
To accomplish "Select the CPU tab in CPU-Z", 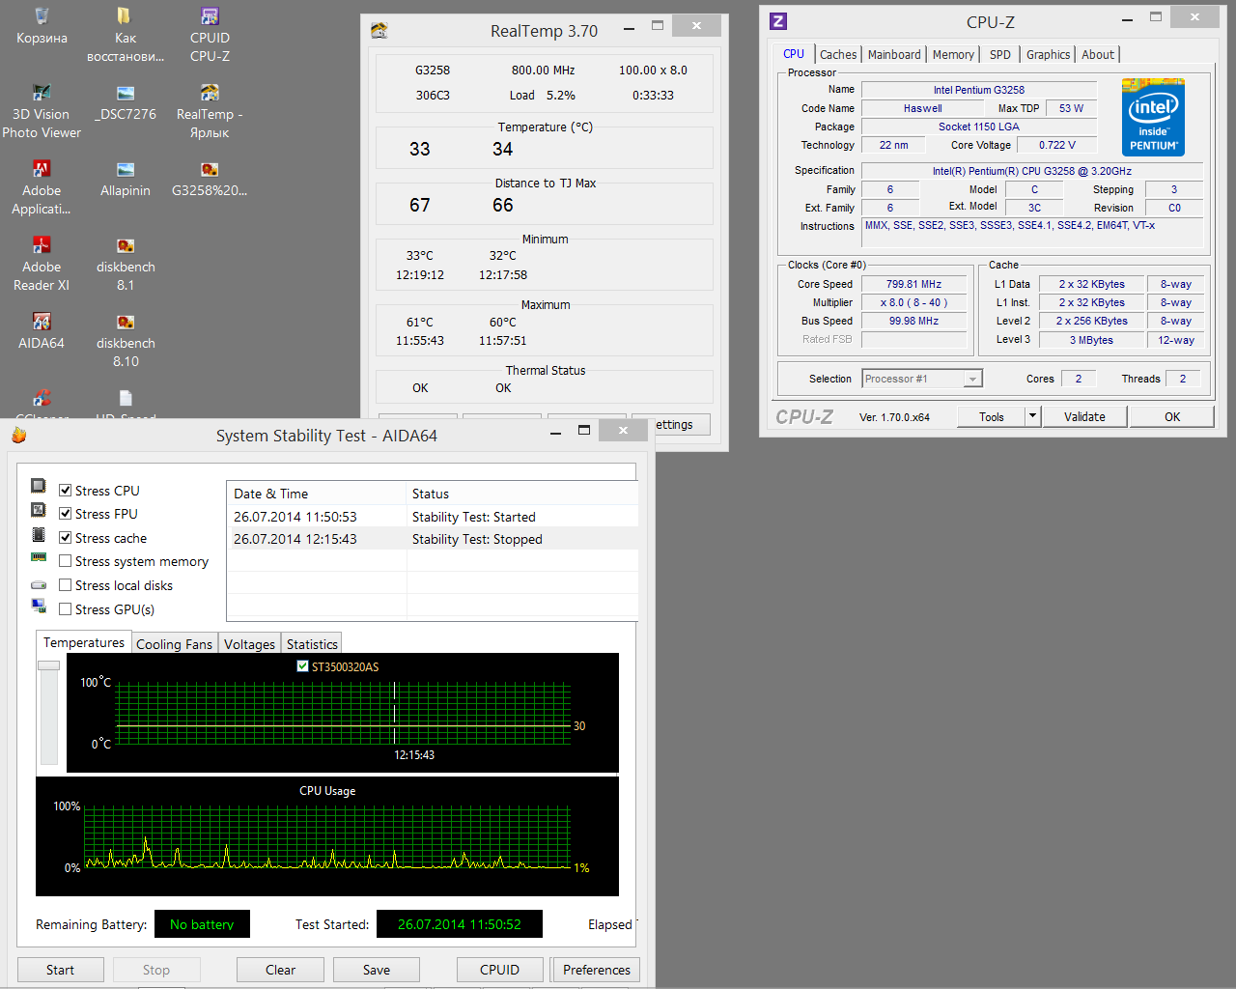I will 794,54.
